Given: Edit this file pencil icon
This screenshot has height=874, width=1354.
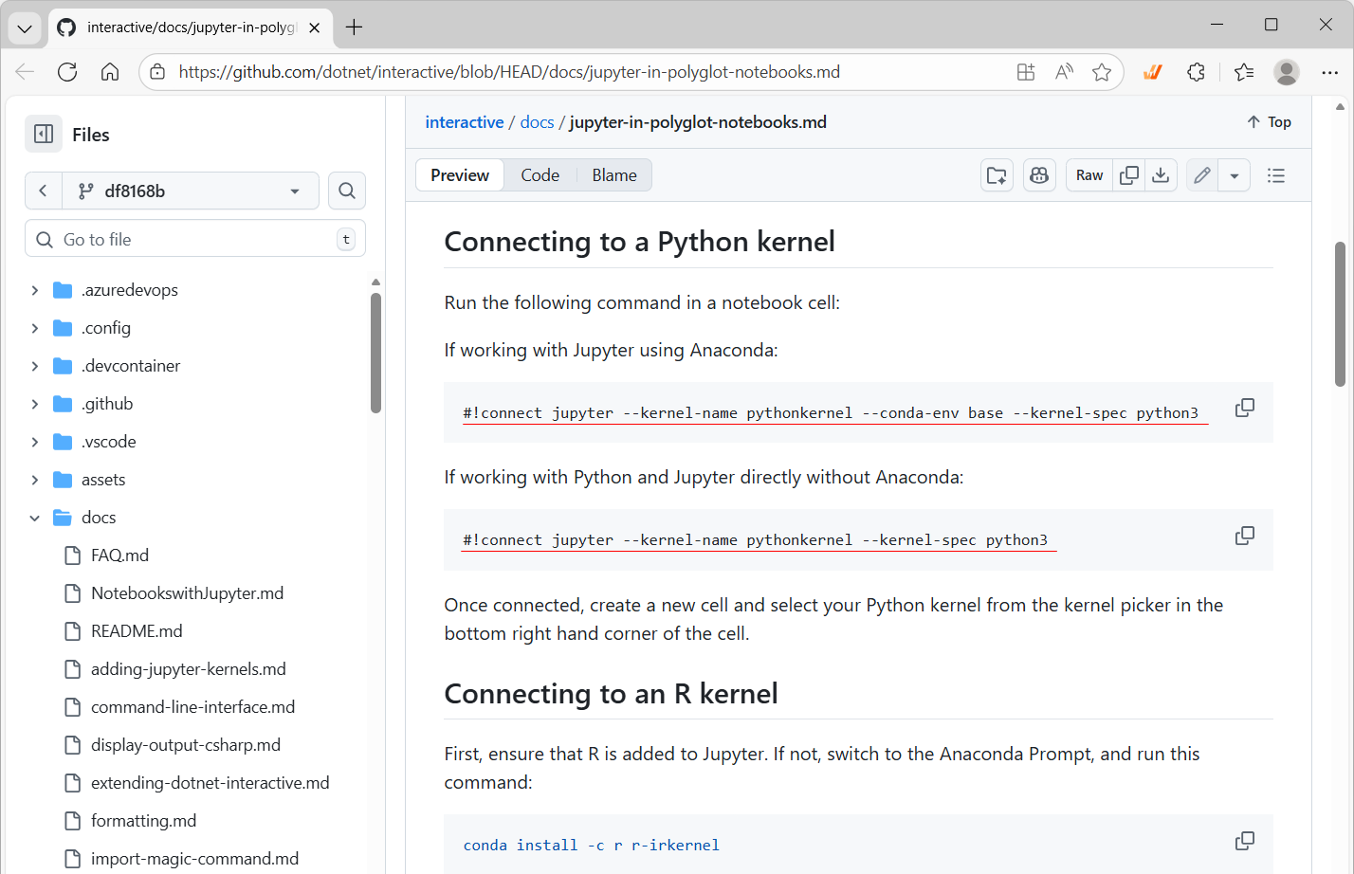Looking at the screenshot, I should (x=1202, y=175).
